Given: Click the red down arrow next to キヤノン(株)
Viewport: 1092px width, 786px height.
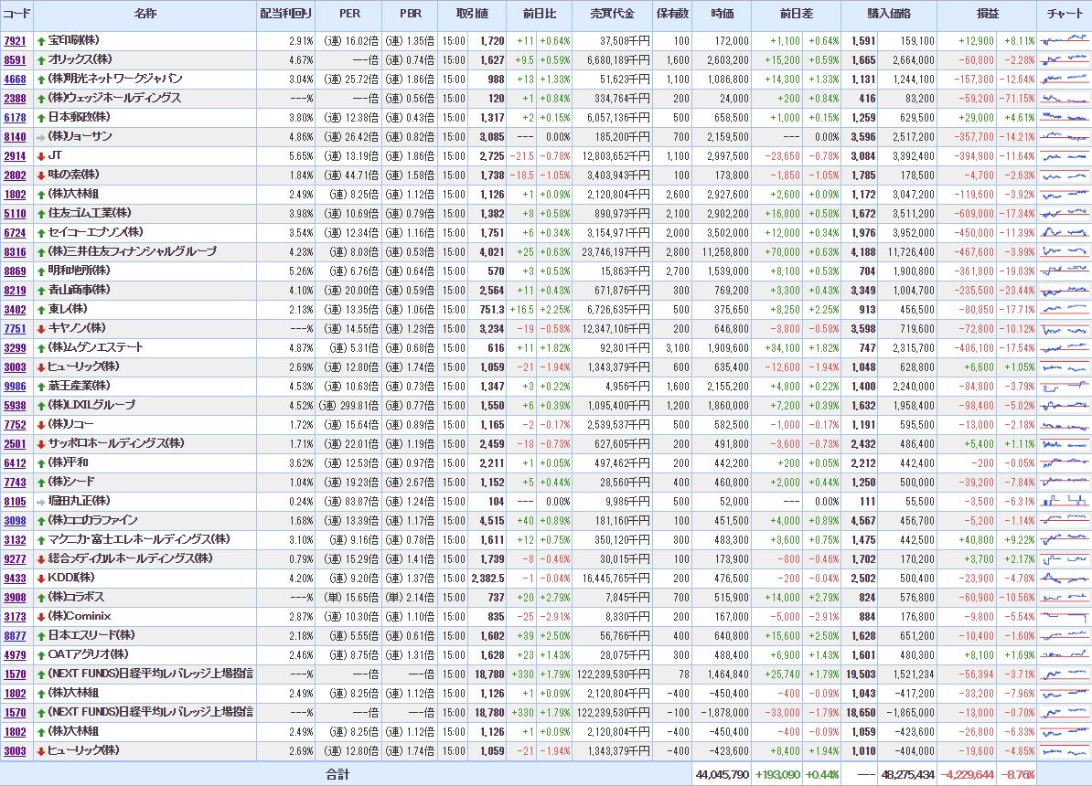Looking at the screenshot, I should pyautogui.click(x=41, y=329).
